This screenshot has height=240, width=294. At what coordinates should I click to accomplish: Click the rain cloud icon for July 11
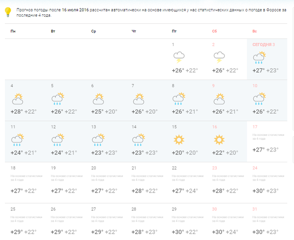click(17, 140)
